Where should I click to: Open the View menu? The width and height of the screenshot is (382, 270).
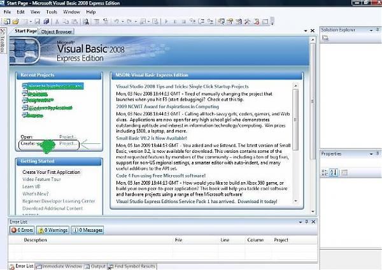(35, 12)
